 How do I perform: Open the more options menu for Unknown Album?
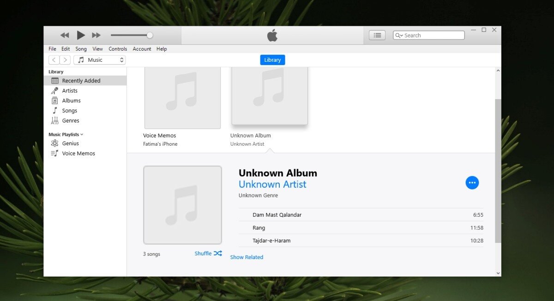[x=472, y=183]
